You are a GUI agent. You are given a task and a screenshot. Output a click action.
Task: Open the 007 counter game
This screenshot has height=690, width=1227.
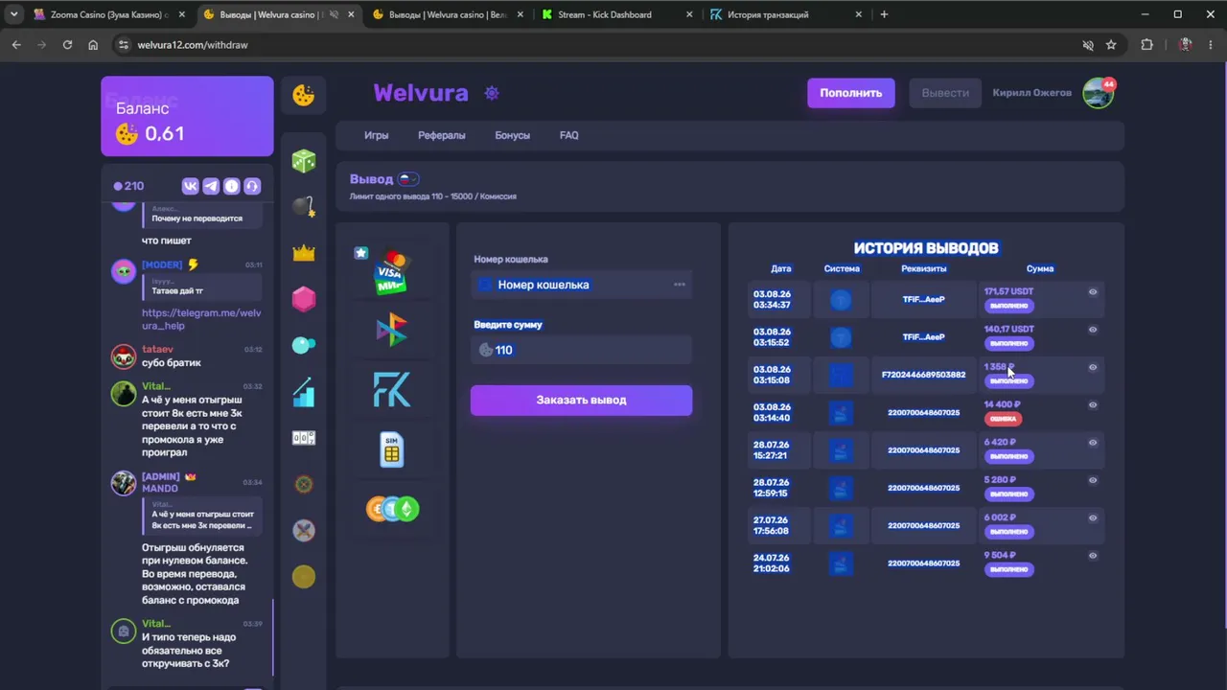click(304, 438)
